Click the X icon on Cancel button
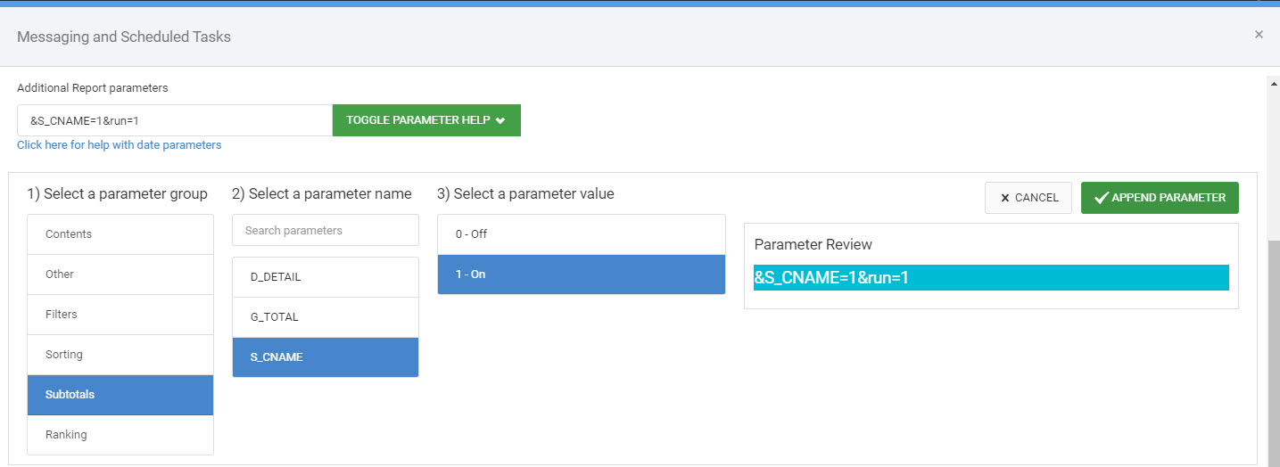Screen dimensions: 1280x467 pyautogui.click(x=1005, y=198)
